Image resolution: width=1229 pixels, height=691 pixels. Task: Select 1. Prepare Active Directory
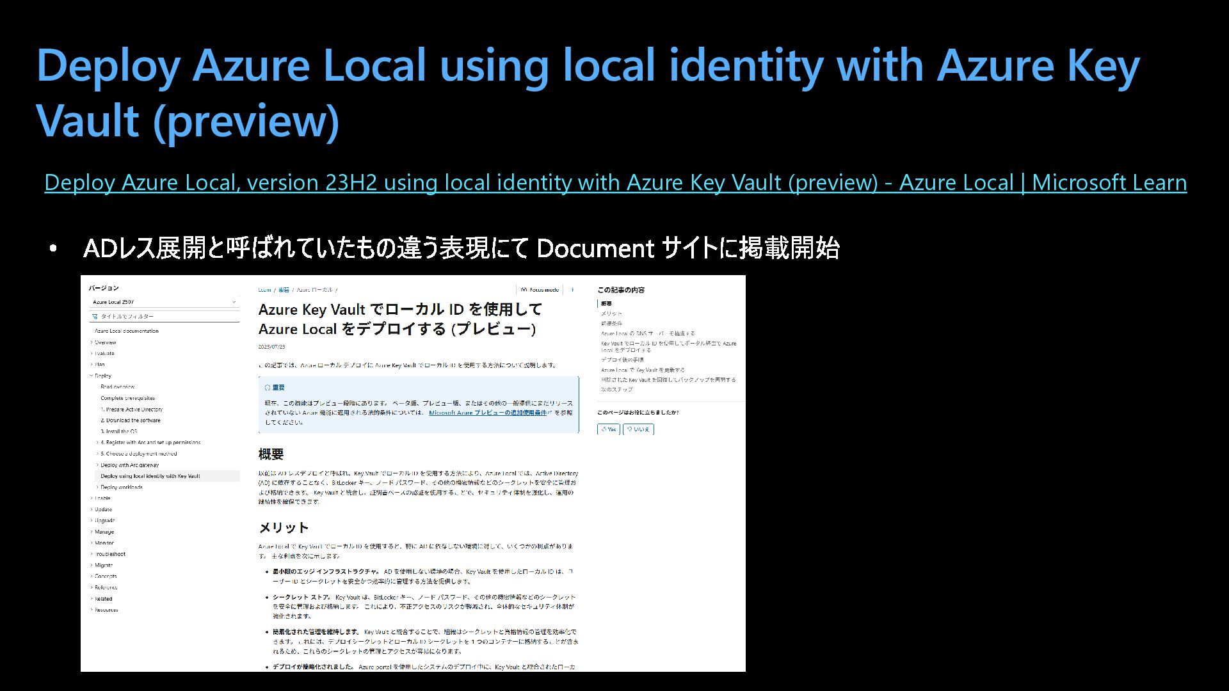[x=131, y=409]
